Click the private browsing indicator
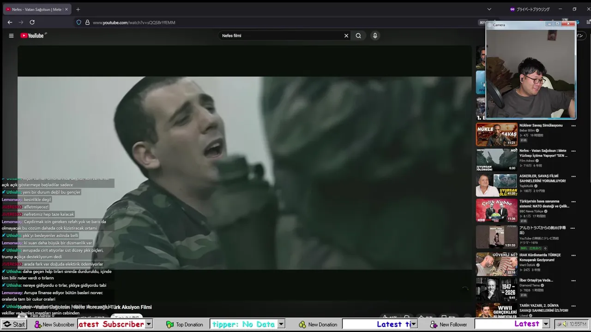 click(x=530, y=9)
